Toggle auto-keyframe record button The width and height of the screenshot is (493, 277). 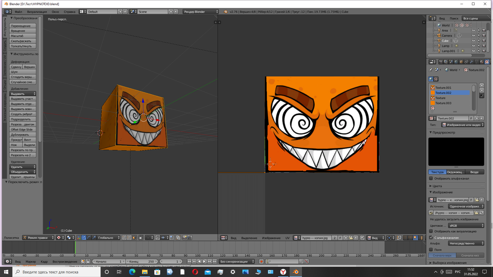pos(261,262)
